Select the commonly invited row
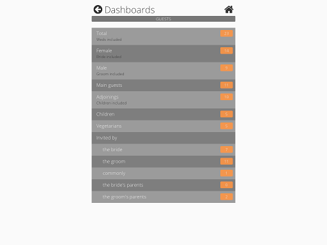 pos(163,174)
